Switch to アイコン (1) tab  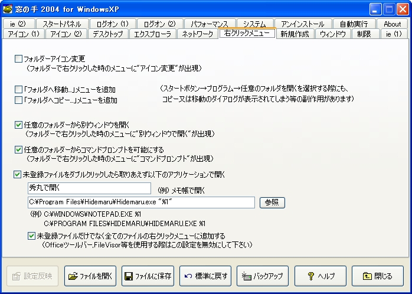point(24,34)
